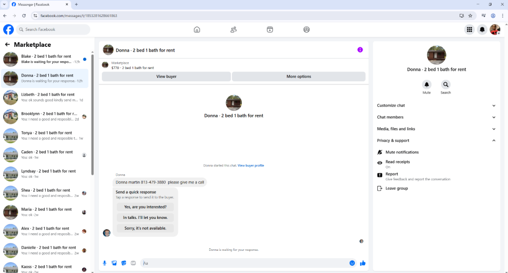Expand the Customize chat section

pos(437,106)
